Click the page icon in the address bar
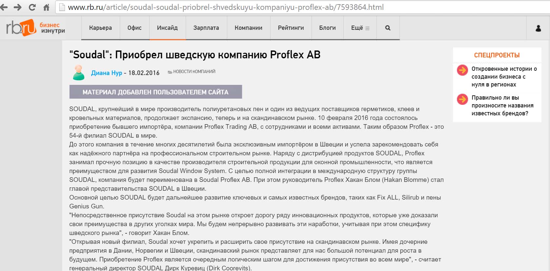This screenshot has width=550, height=271. click(62, 7)
